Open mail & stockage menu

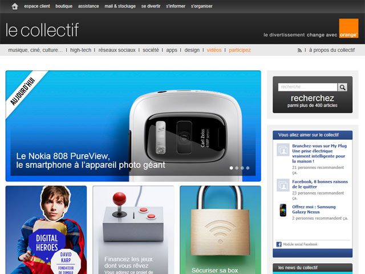pos(120,6)
